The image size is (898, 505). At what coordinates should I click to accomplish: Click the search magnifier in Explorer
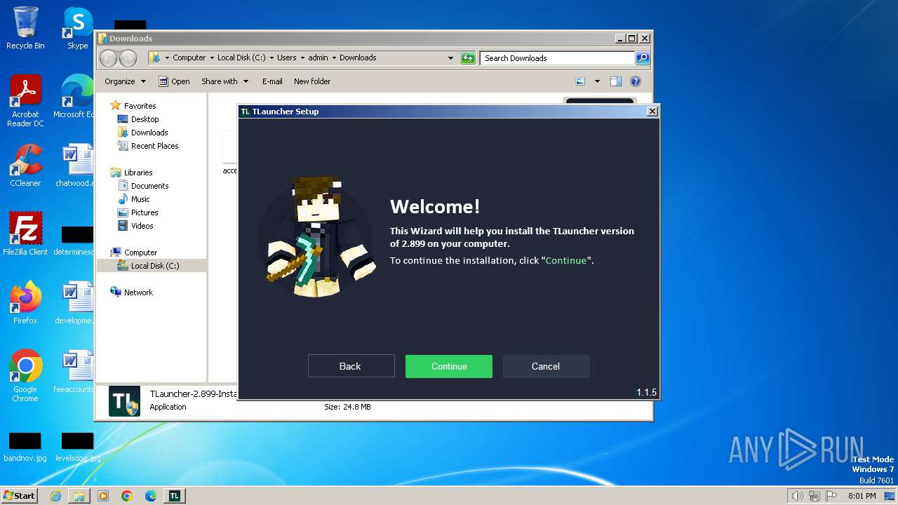click(642, 58)
